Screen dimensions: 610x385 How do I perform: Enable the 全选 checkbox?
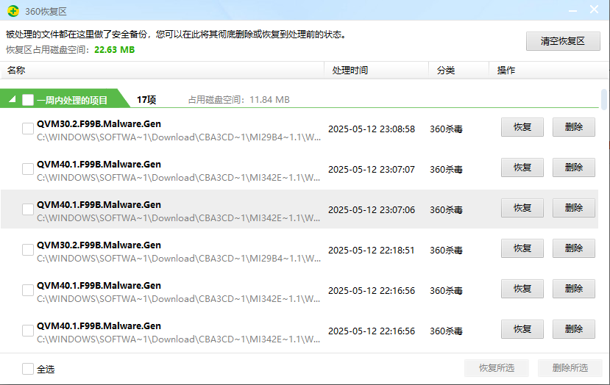tap(28, 369)
